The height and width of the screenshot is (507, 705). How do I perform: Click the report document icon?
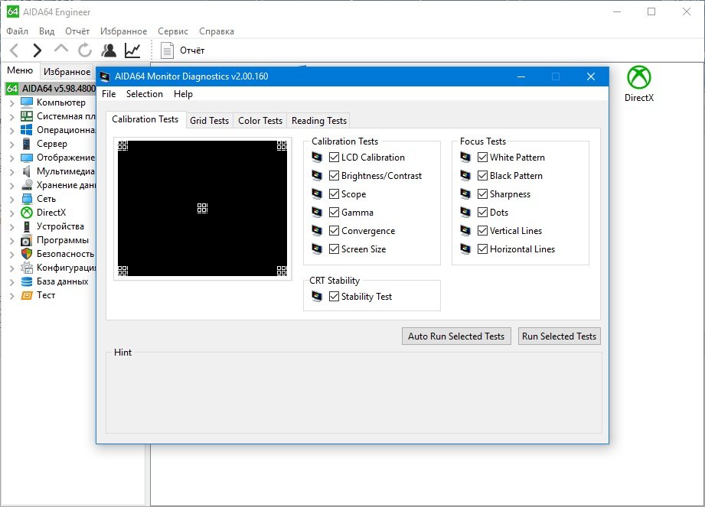(168, 50)
